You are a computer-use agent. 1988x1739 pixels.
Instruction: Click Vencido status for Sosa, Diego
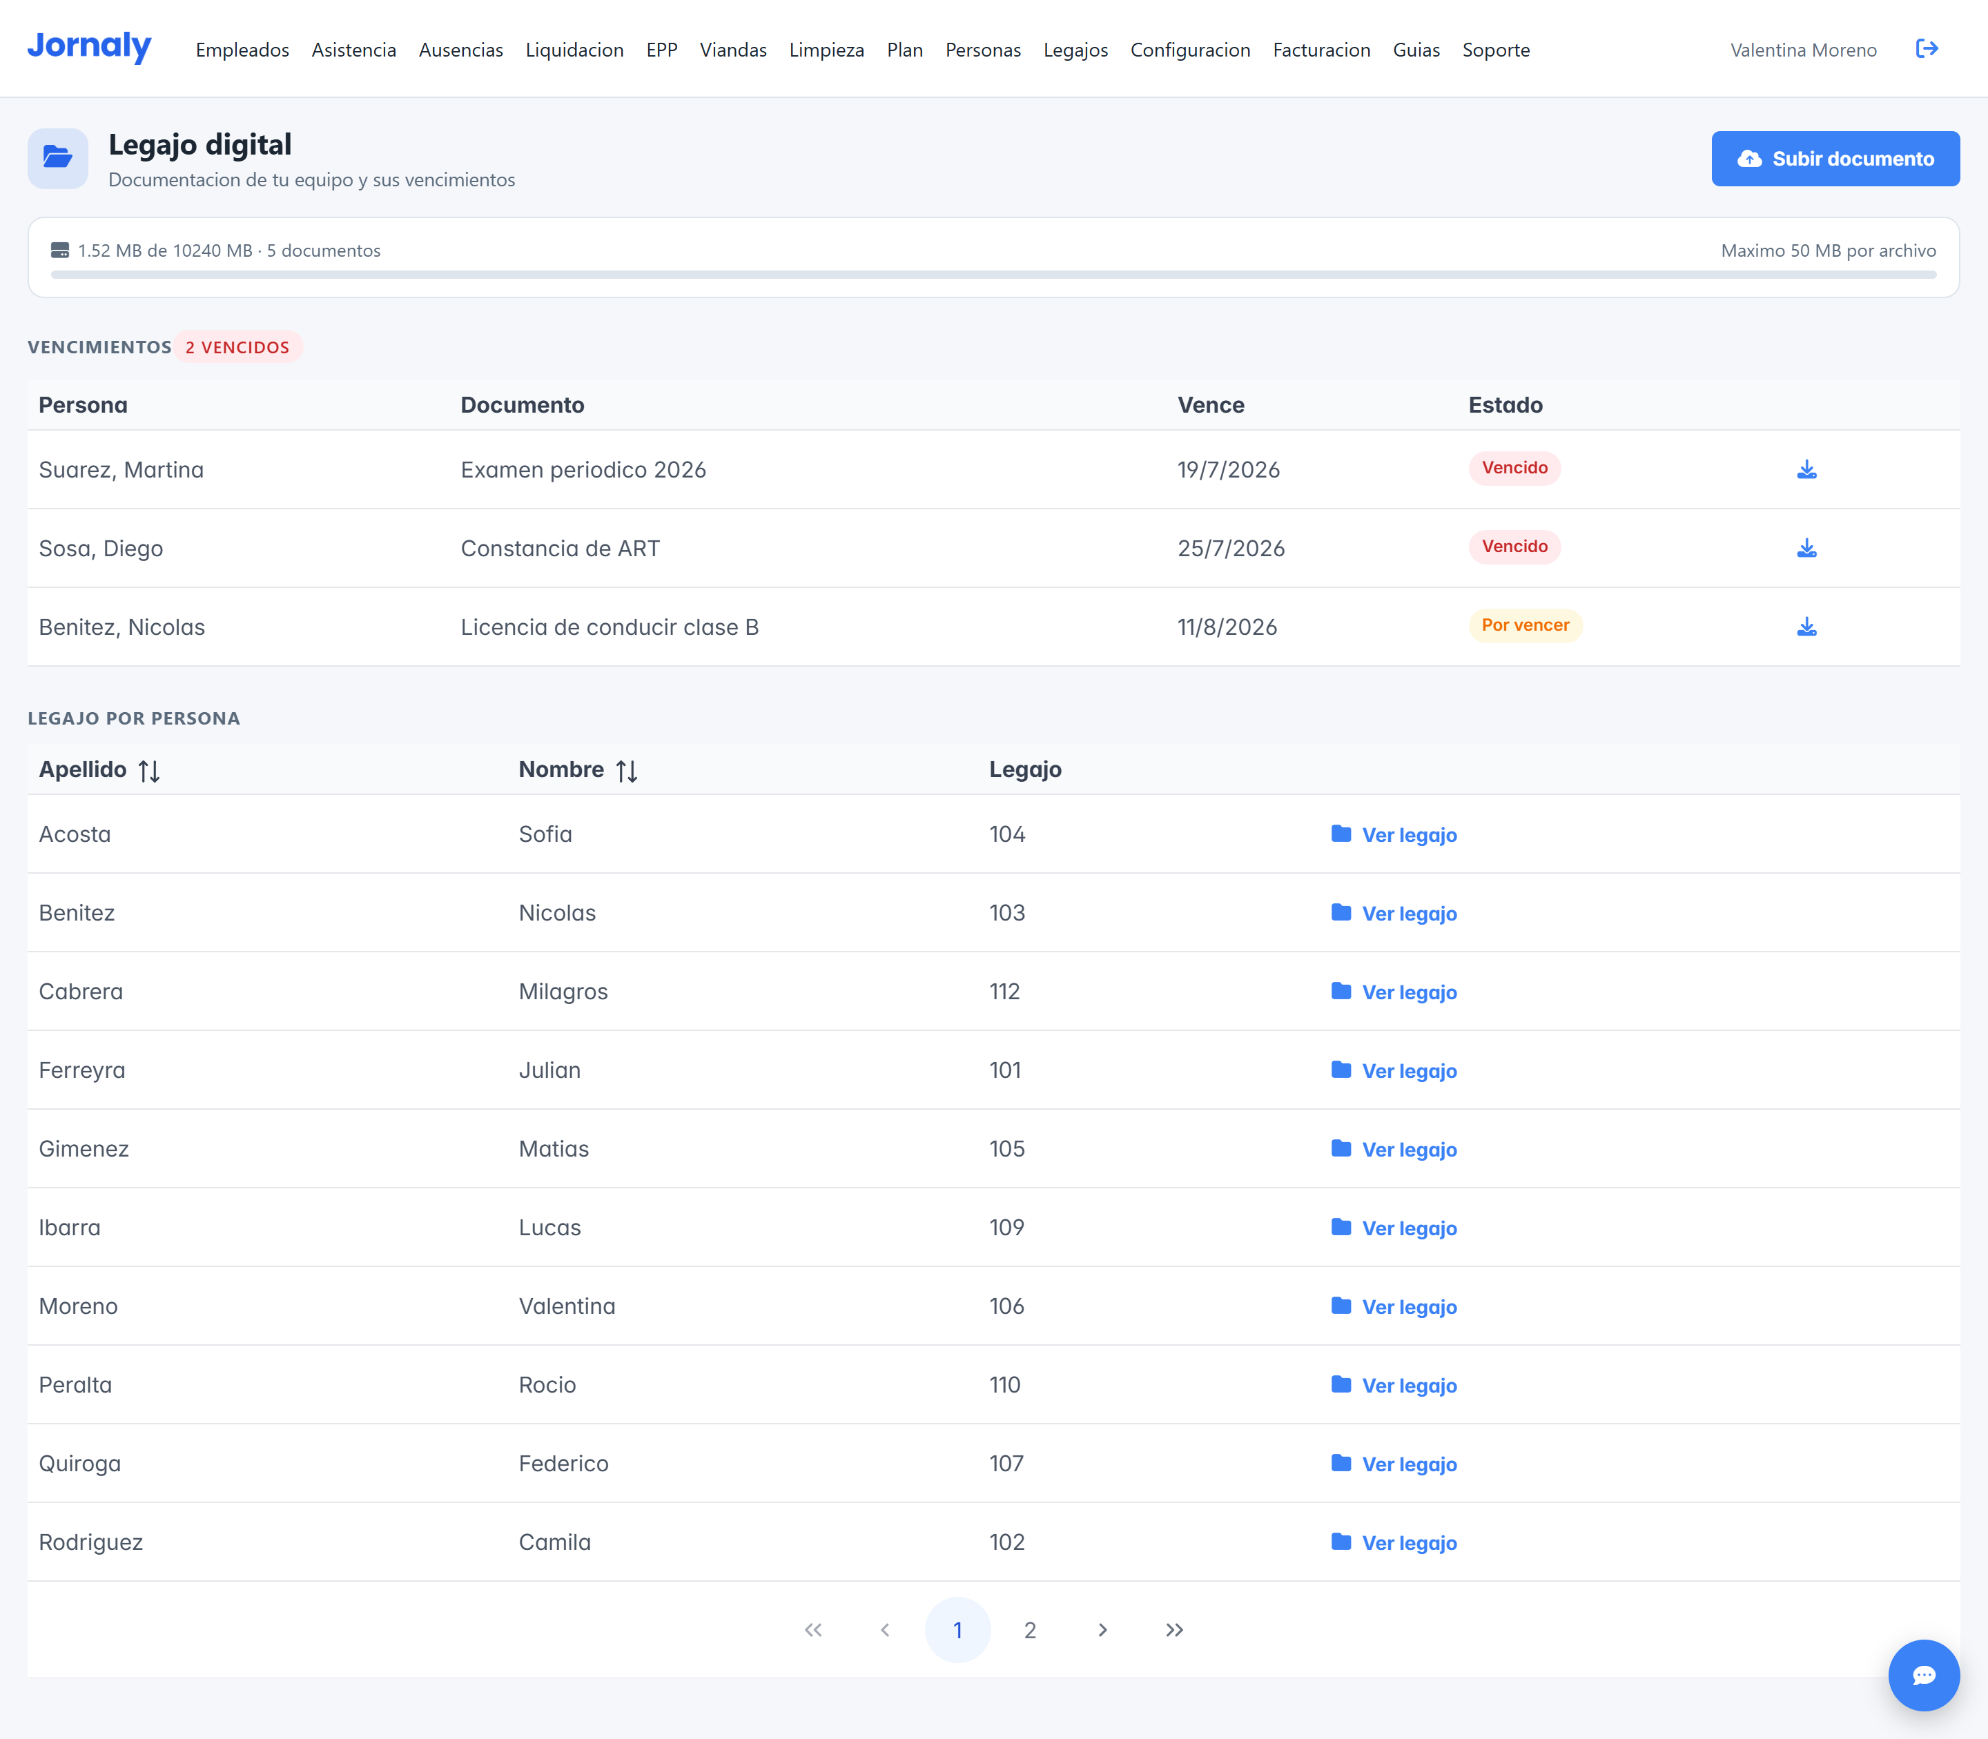[1514, 547]
